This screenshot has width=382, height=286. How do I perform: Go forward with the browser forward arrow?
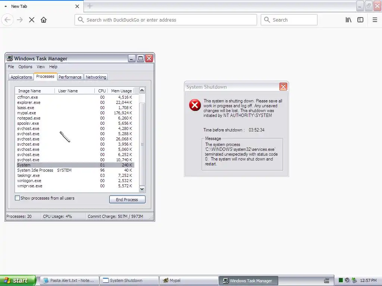pyautogui.click(x=20, y=20)
